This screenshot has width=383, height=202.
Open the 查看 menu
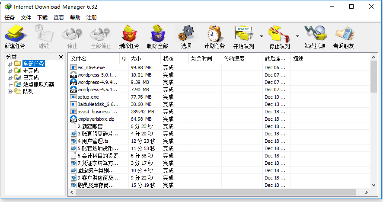click(x=59, y=18)
